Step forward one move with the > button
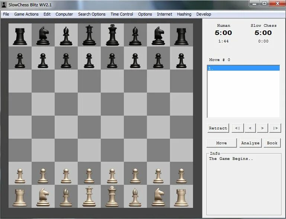 pyautogui.click(x=262, y=128)
